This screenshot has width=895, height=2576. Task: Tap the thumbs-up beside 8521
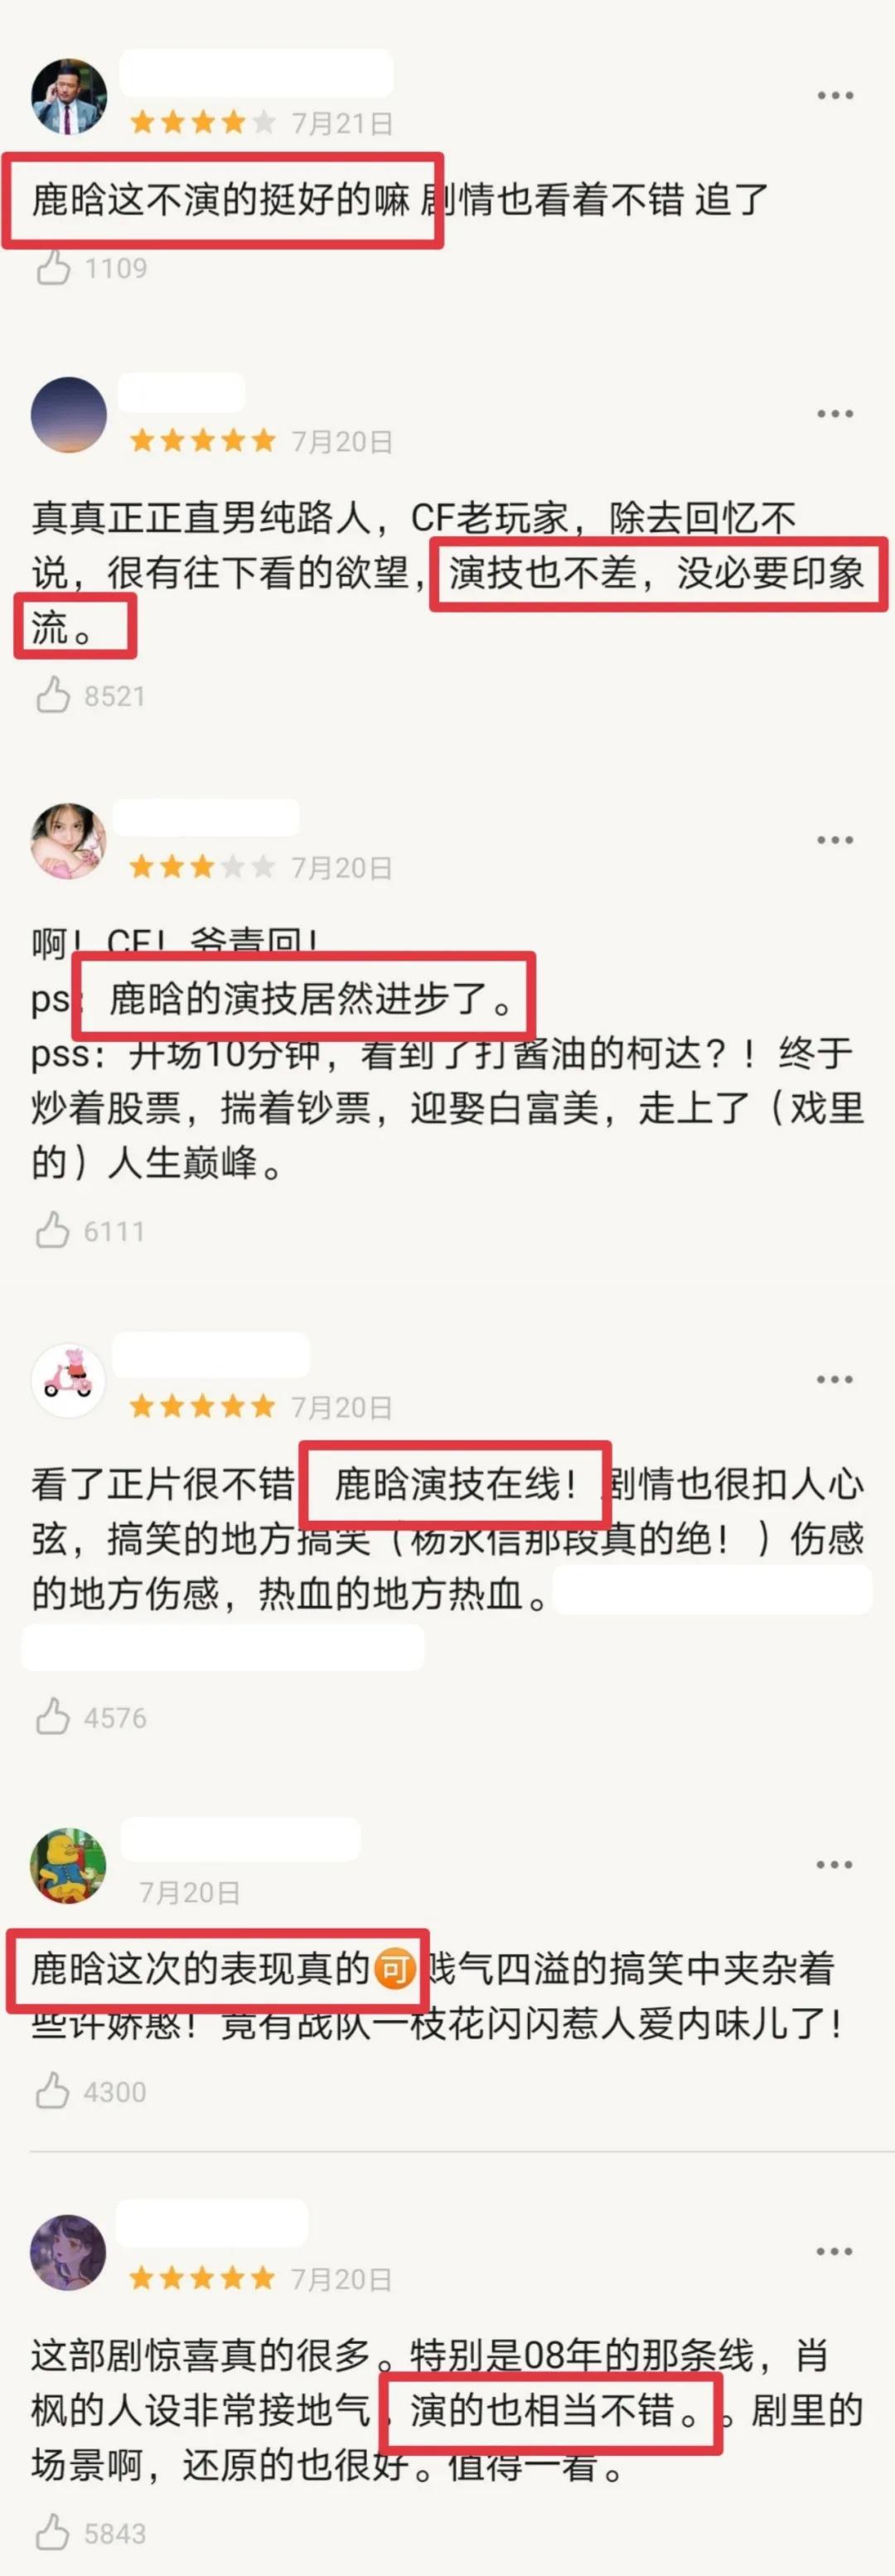pos(53,695)
